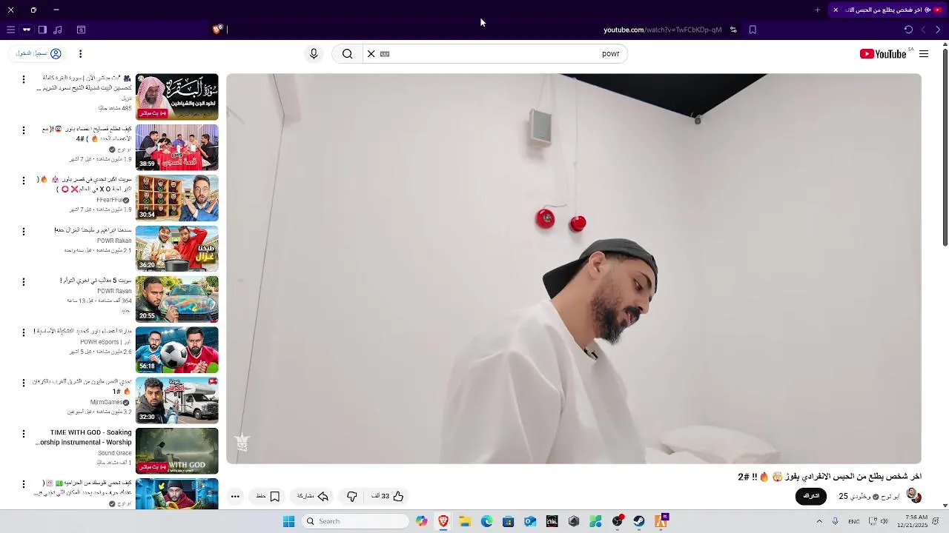Click the address bar showing youtube.com URL
The width and height of the screenshot is (949, 533).
pyautogui.click(x=662, y=30)
